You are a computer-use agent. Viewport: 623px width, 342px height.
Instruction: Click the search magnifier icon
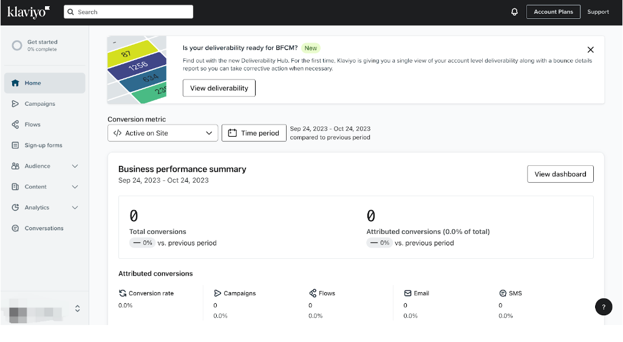coord(70,12)
